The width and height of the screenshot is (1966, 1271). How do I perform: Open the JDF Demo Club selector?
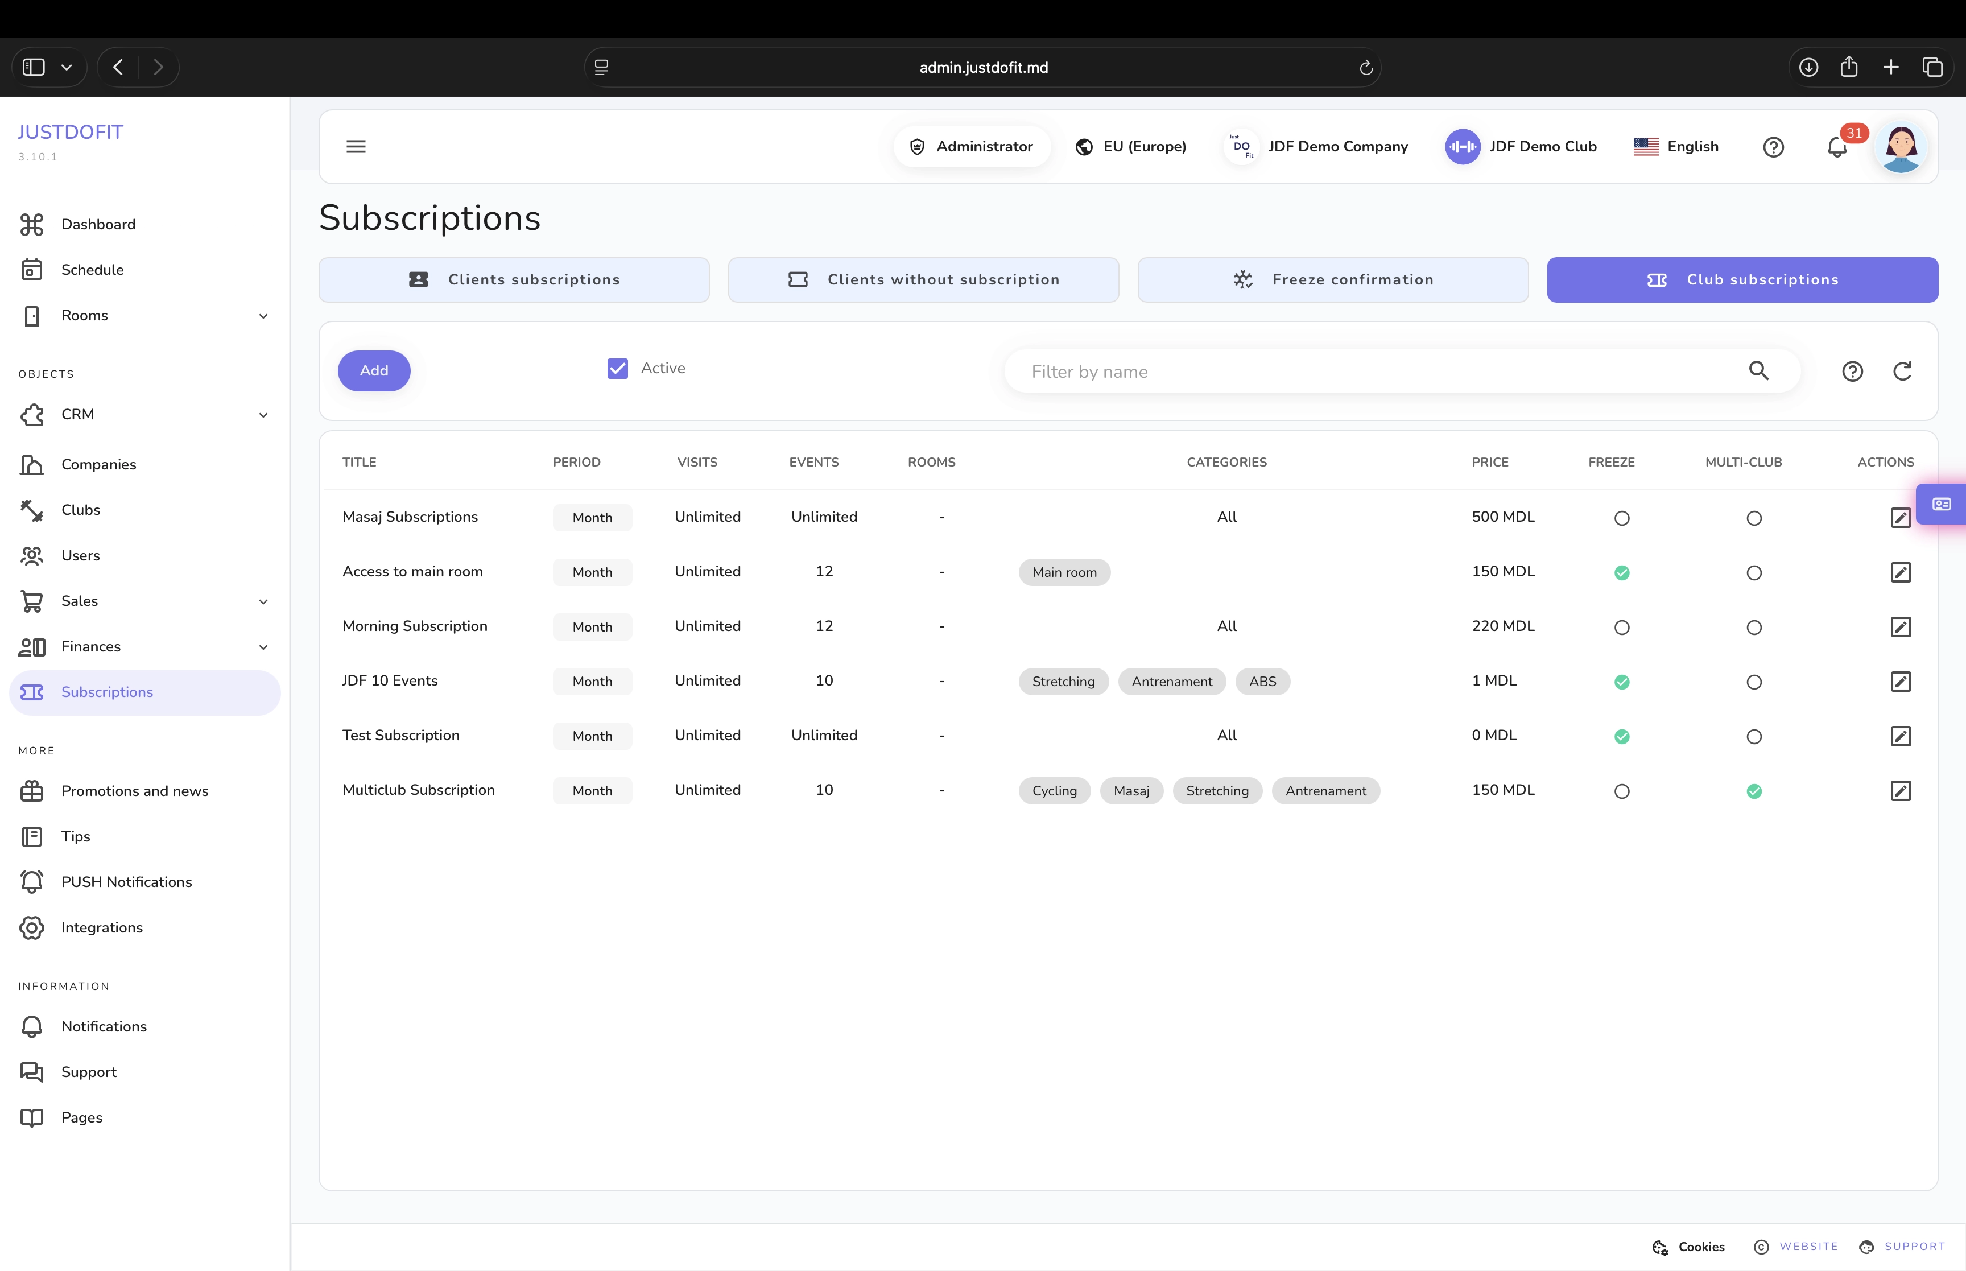1521,146
